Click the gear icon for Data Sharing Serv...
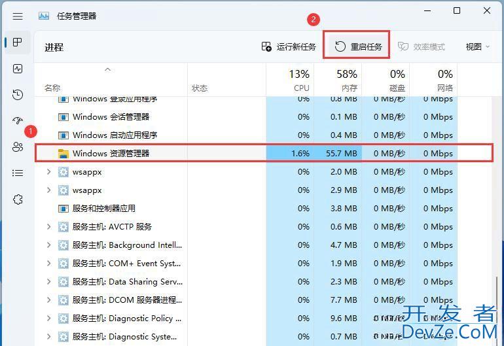Viewport: 504px width, 346px height. 63,282
